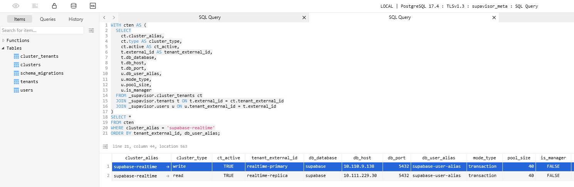Click the Search for item field

(x=42, y=30)
